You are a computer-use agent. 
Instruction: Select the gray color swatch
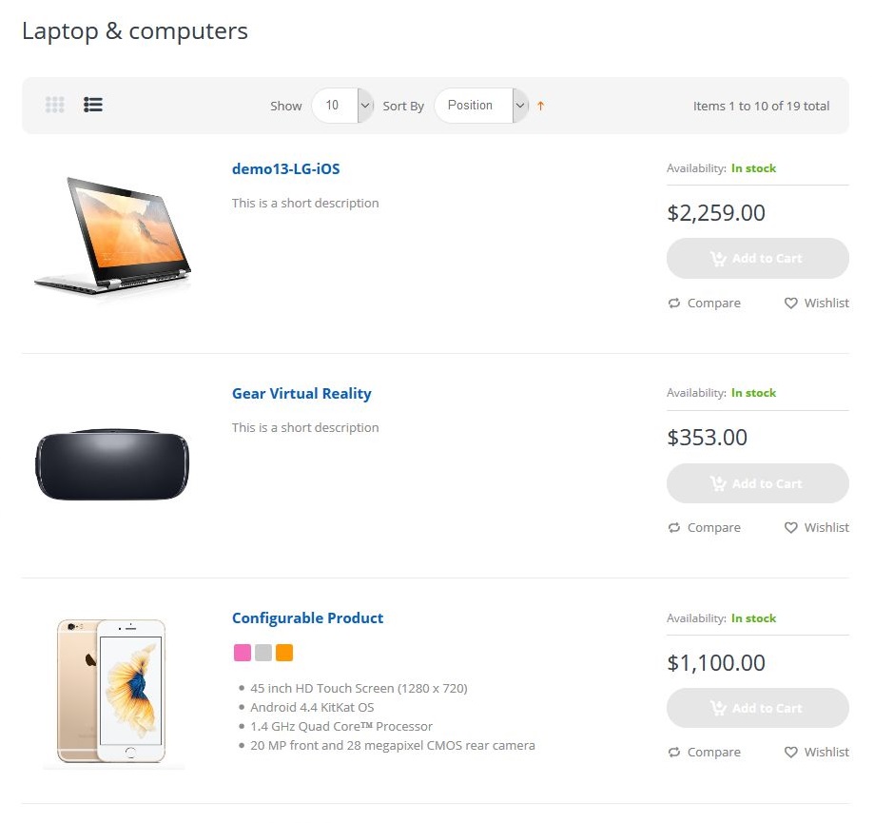263,653
